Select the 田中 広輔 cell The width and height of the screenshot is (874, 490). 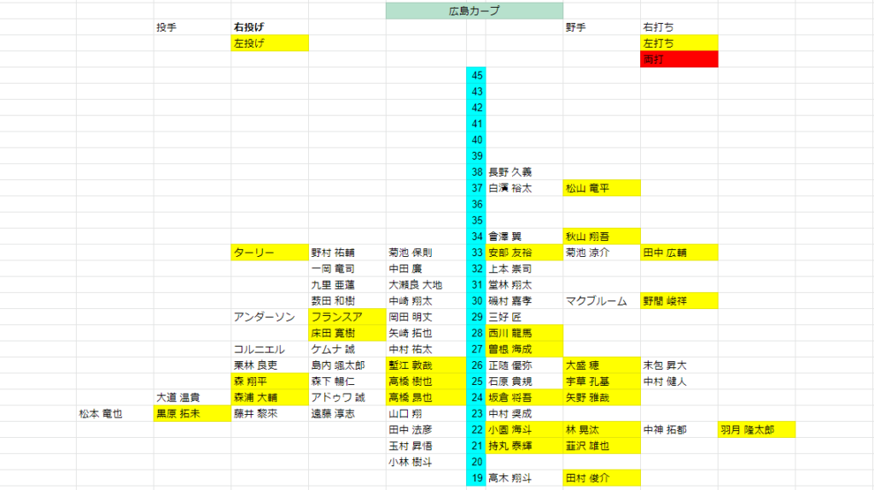tap(679, 253)
